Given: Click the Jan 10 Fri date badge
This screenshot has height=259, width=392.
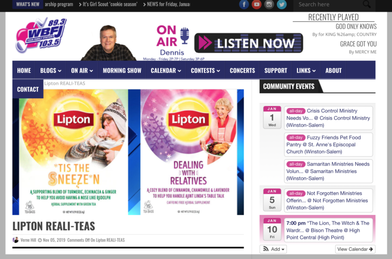Looking at the screenshot, I should coord(272,229).
